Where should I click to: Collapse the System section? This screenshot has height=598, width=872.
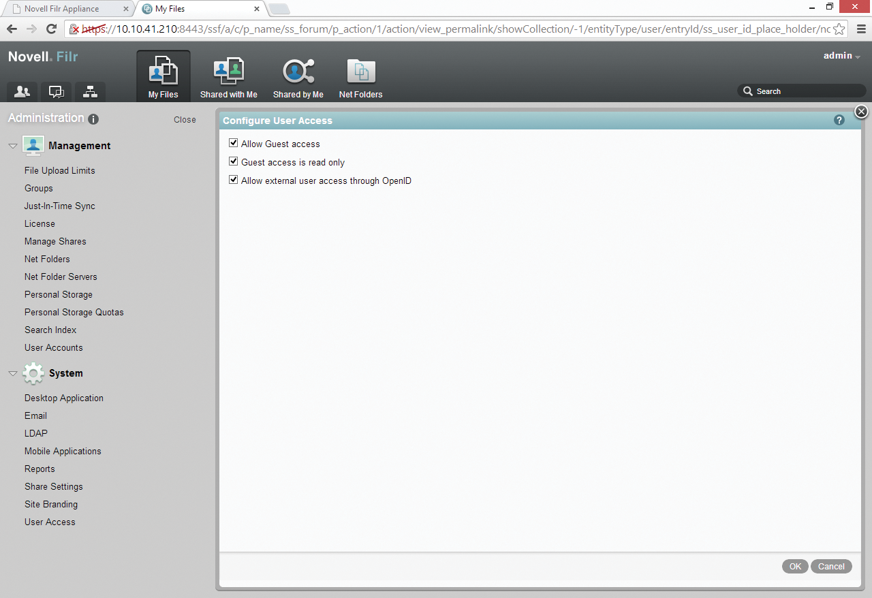pyautogui.click(x=12, y=373)
